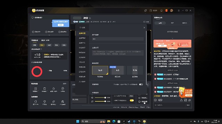Select the 4:3 aspect ratio option
This screenshot has height=124, width=222.
tap(118, 70)
